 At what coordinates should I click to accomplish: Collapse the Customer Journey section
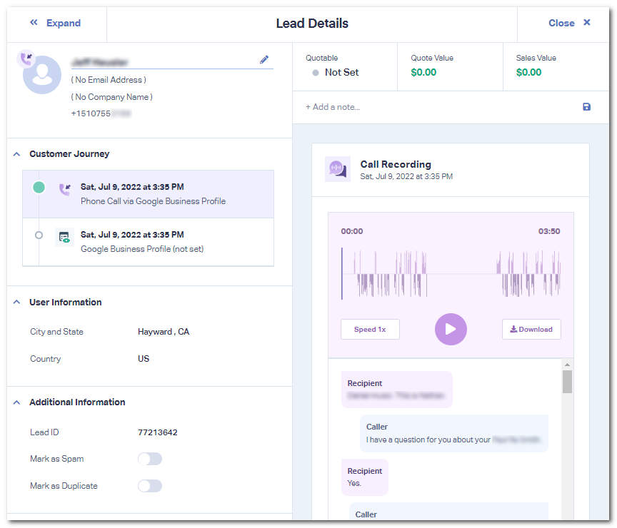pyautogui.click(x=16, y=154)
